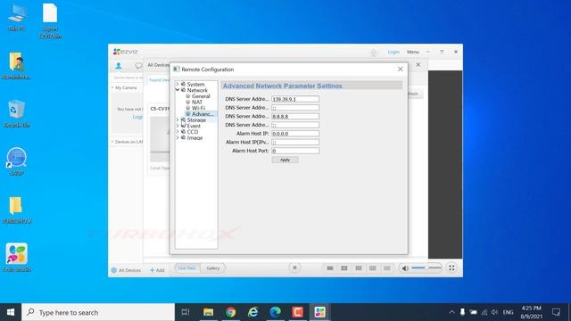Stop all live view playback
The image size is (571, 321).
pos(294,267)
